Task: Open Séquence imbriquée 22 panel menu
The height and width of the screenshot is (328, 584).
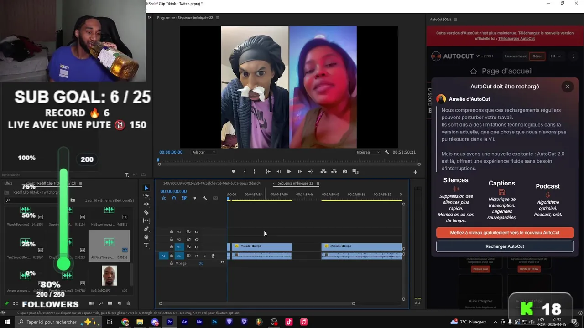Action: click(x=318, y=183)
